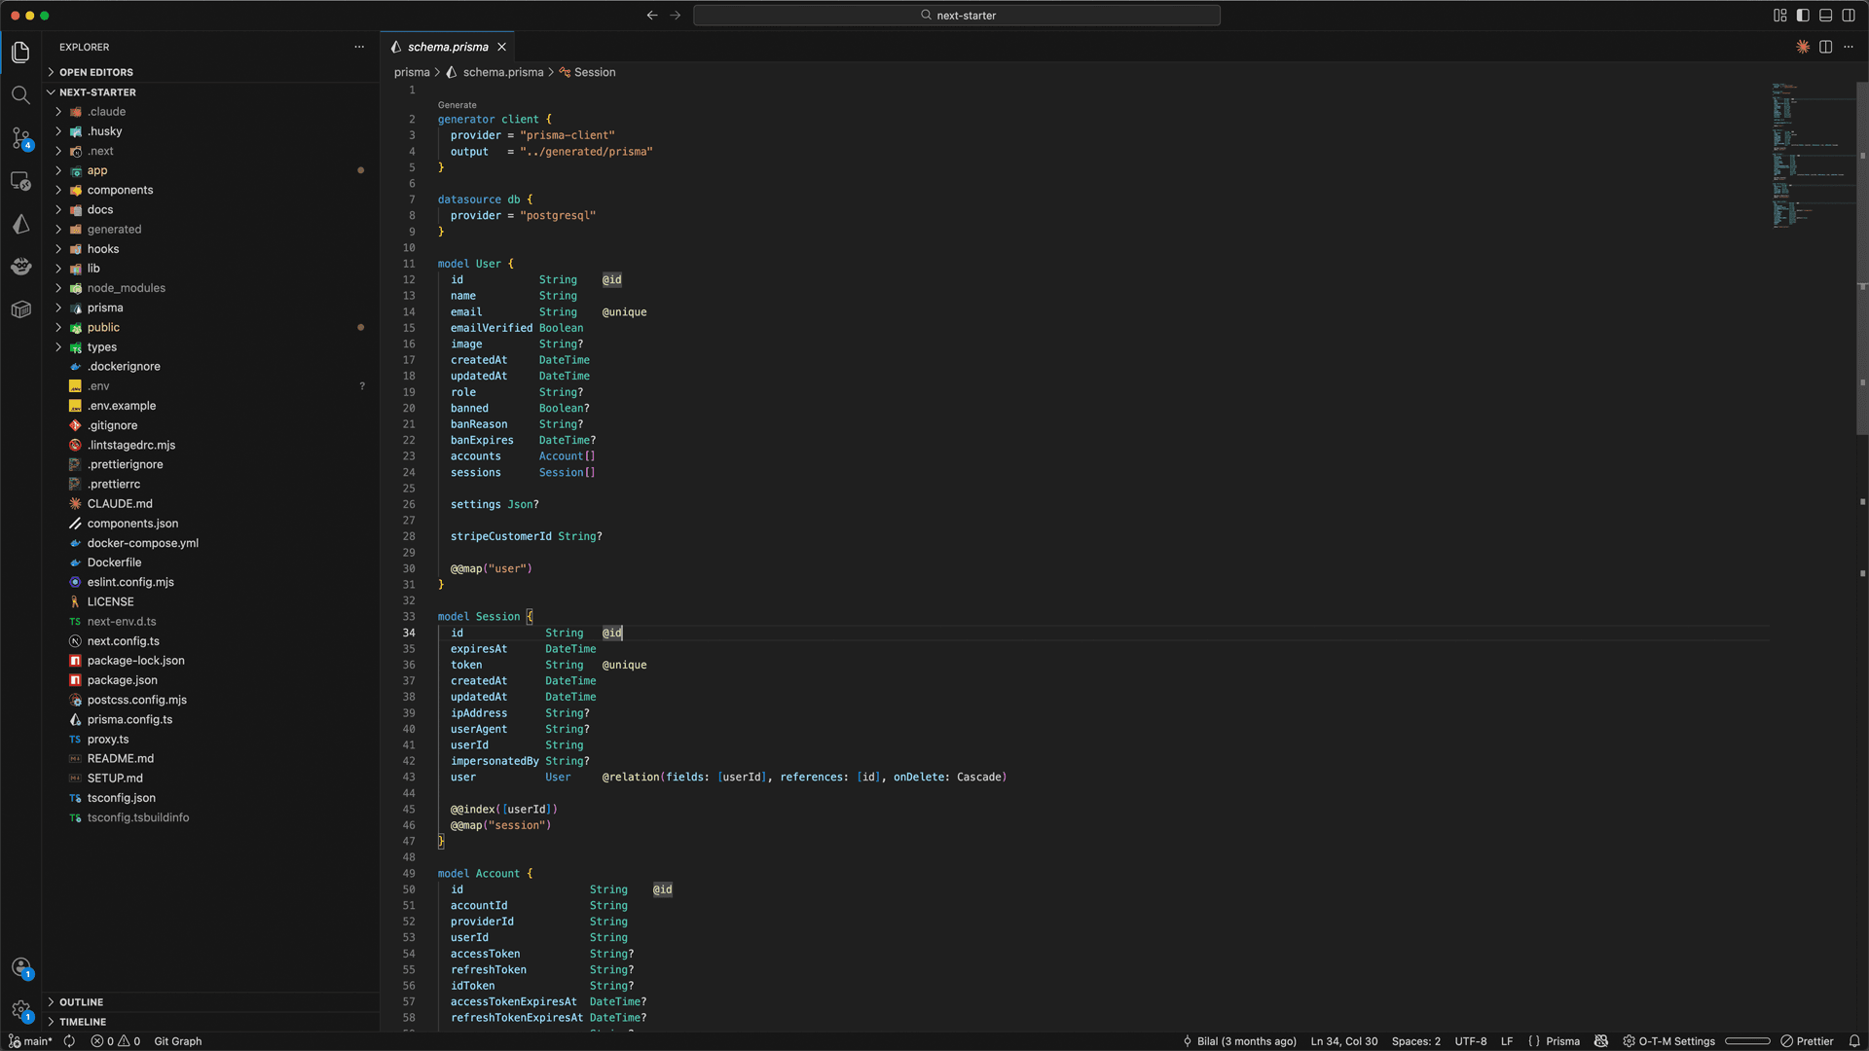Viewport: 1869px width, 1051px height.
Task: Open Source Control view with 4 changes
Action: [x=20, y=138]
